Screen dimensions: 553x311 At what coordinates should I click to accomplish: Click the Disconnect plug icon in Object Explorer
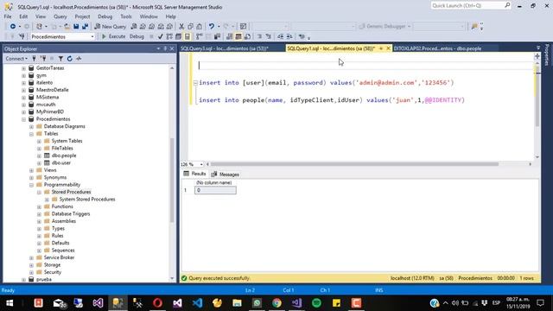(43, 59)
